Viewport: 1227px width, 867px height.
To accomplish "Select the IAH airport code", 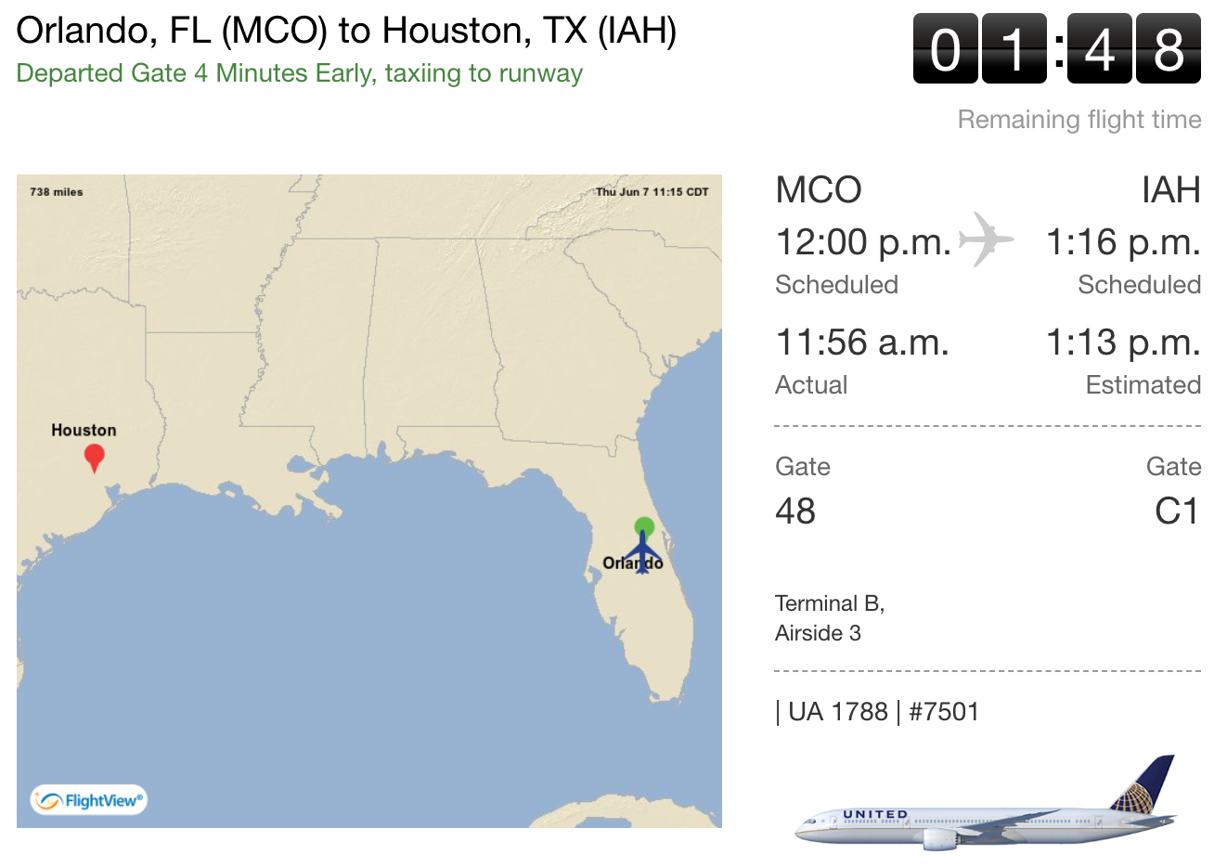I will tap(1171, 190).
